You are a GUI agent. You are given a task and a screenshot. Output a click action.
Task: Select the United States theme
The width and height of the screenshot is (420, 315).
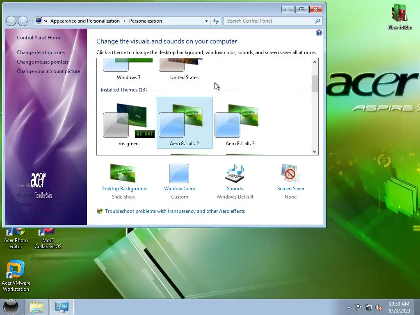point(184,70)
